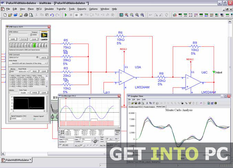Click Zoom to area magnifier
Screen dimensions: 233x168
(137, 15)
